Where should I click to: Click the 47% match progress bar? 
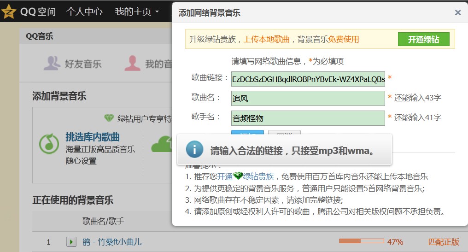coord(362,241)
